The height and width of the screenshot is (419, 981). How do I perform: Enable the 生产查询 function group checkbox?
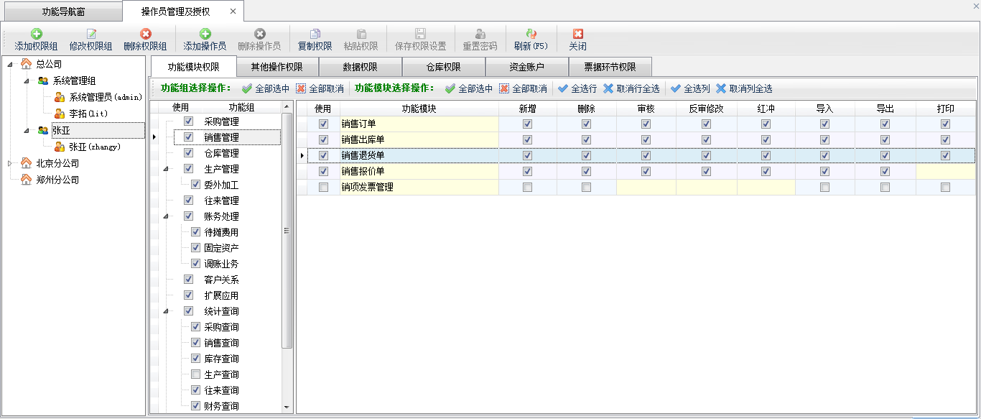point(195,374)
